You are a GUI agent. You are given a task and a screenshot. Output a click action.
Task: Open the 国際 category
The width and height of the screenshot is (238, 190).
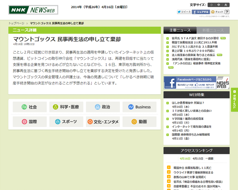point(30,122)
